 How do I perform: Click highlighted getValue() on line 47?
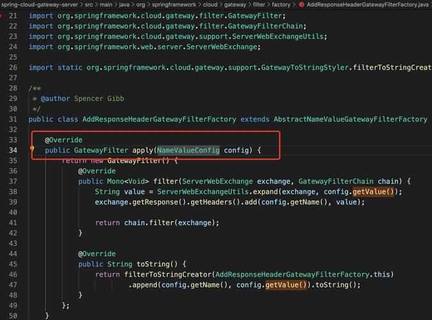pos(286,285)
